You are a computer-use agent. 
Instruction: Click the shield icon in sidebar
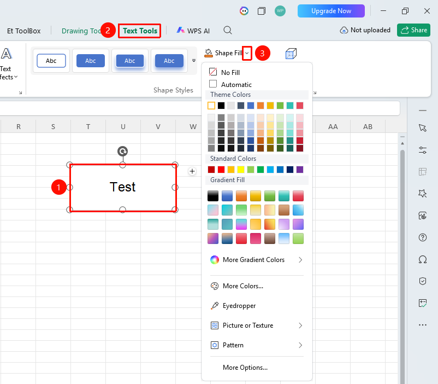(423, 281)
